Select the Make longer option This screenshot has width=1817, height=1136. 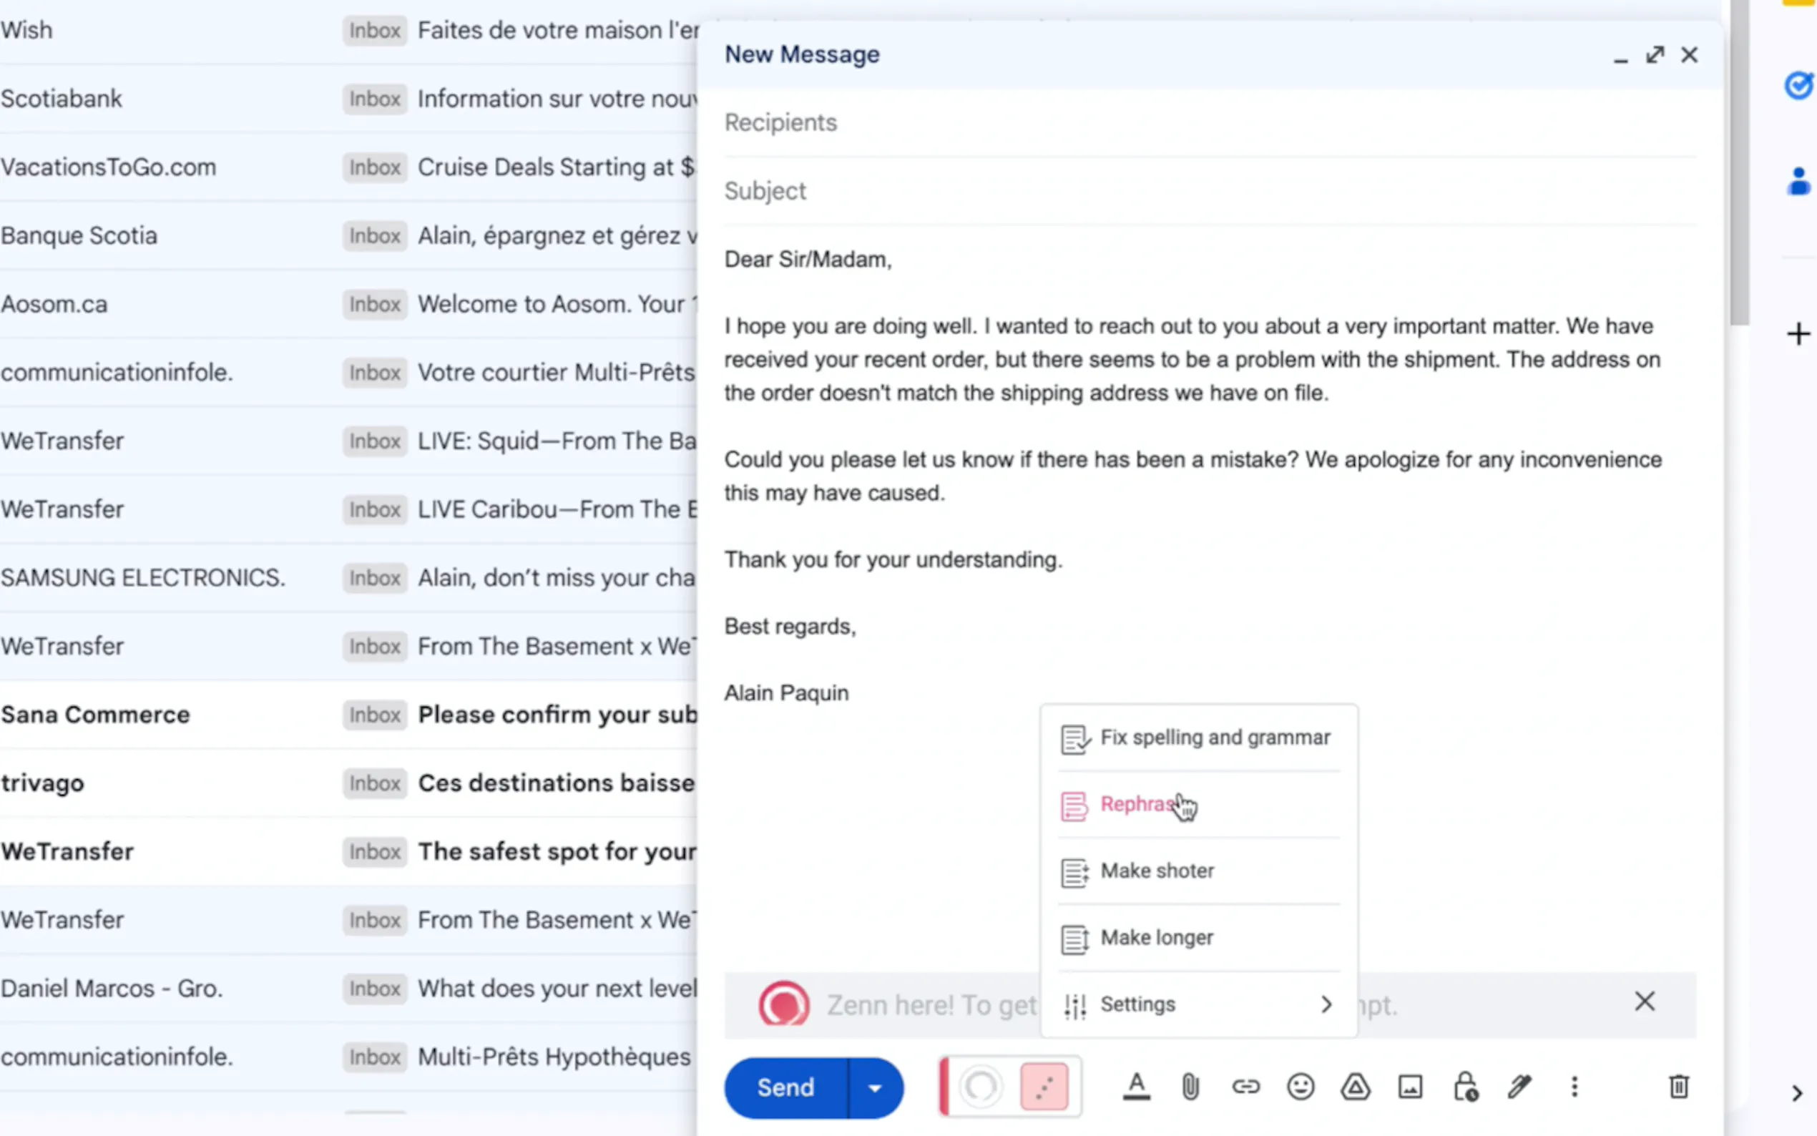coord(1156,937)
